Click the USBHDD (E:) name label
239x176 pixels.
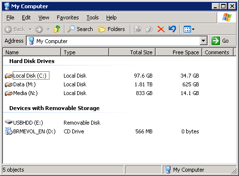[x=28, y=123]
